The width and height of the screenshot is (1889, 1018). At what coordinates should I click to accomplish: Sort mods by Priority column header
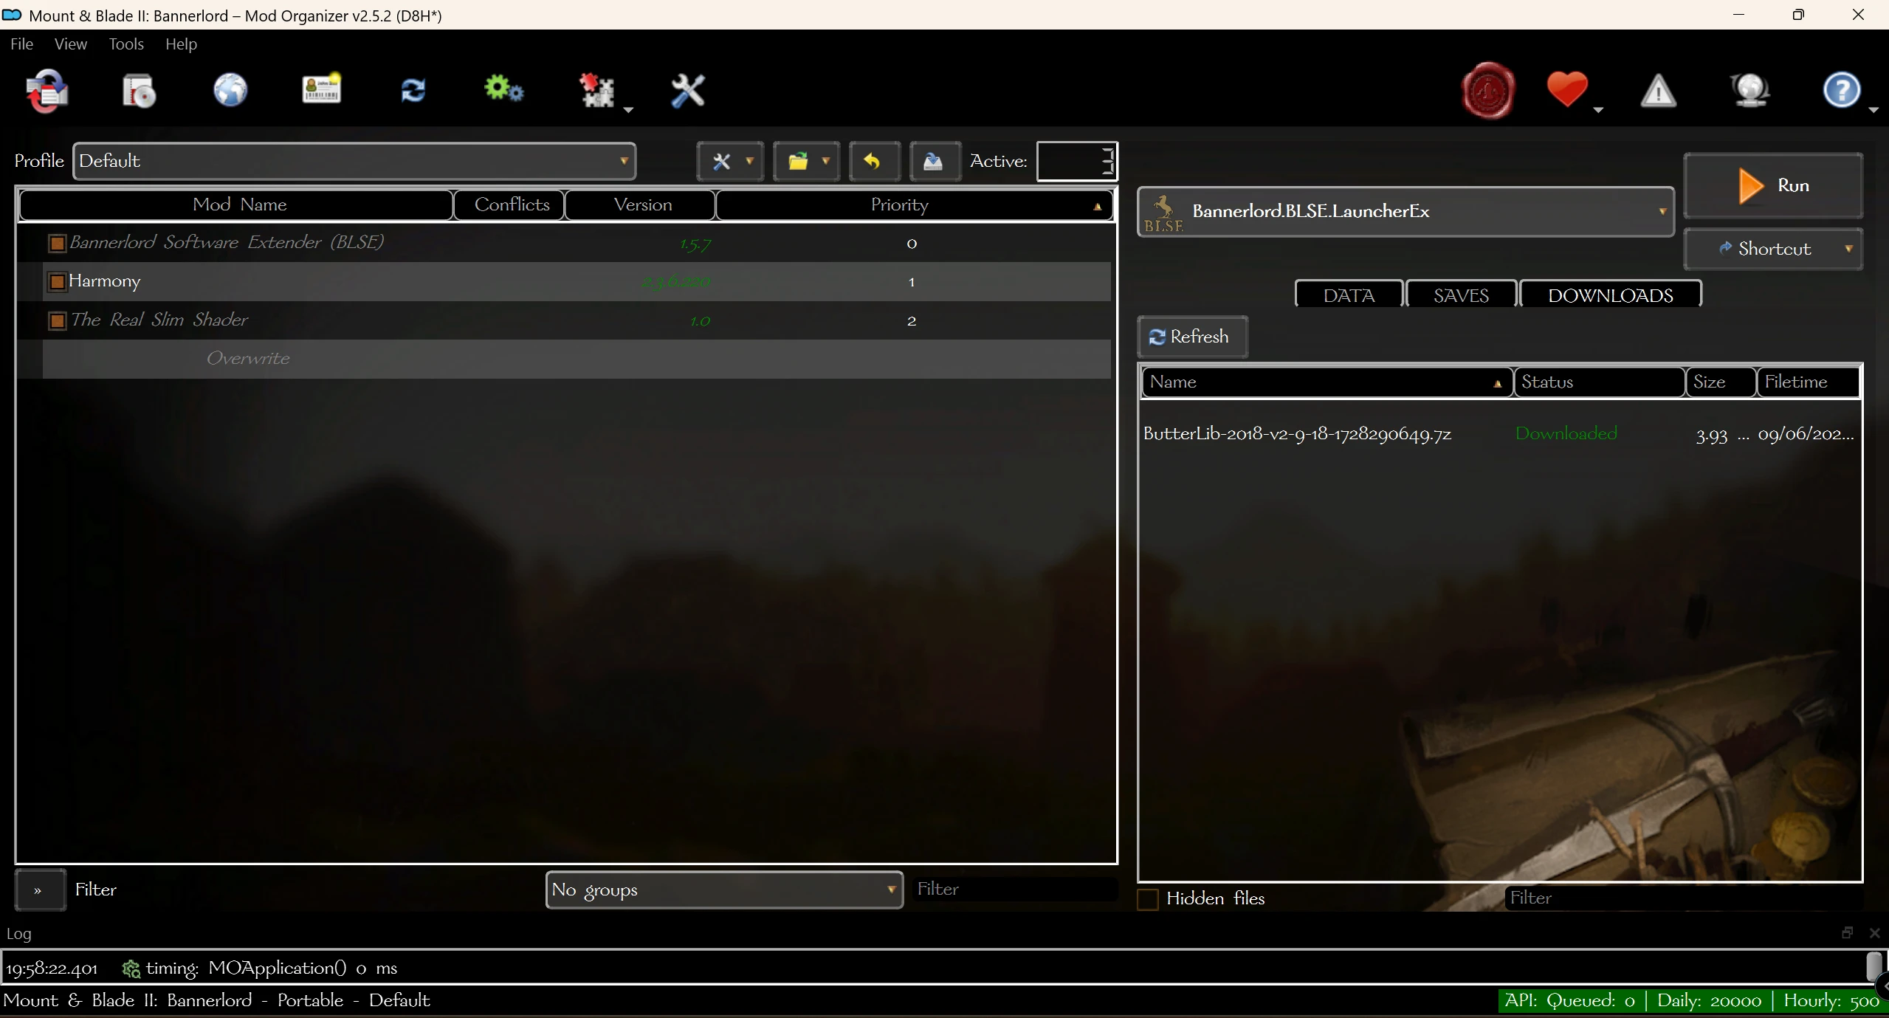click(x=915, y=205)
